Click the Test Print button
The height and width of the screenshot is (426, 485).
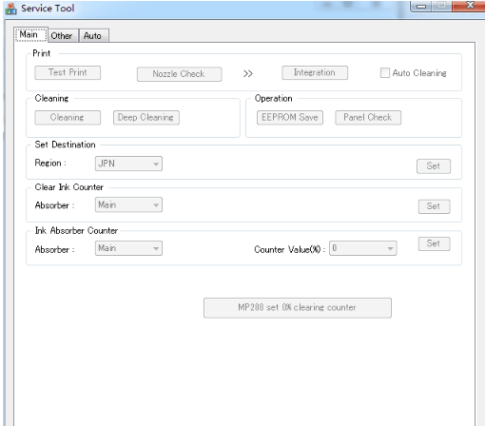(68, 72)
